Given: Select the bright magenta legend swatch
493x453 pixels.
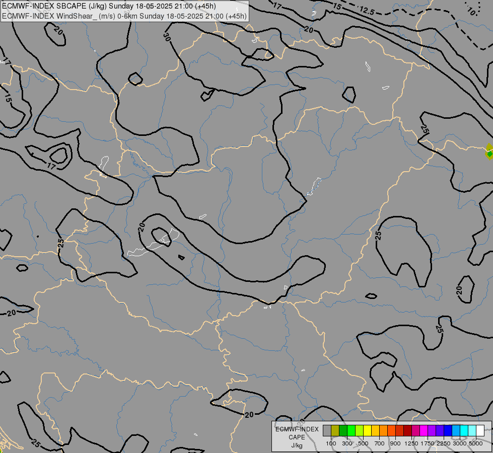Looking at the screenshot, I should point(424,431).
